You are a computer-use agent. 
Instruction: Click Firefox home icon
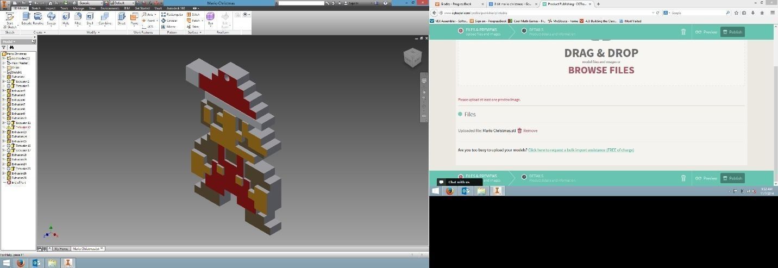[x=763, y=13]
